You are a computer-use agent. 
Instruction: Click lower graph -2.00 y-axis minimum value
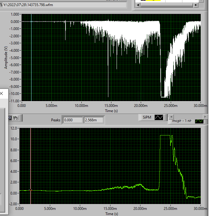point(13,204)
